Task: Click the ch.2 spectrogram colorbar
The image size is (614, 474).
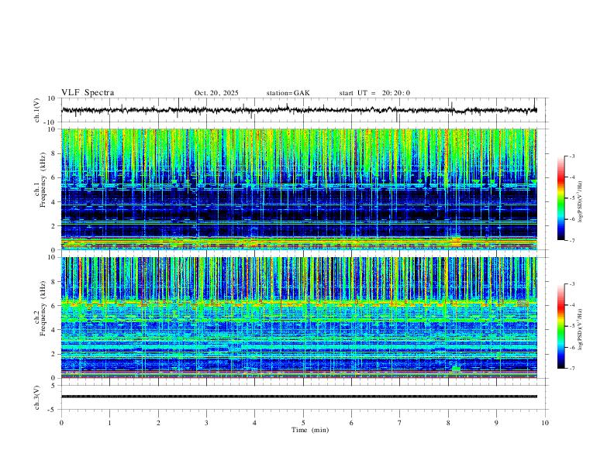Action: tap(561, 326)
